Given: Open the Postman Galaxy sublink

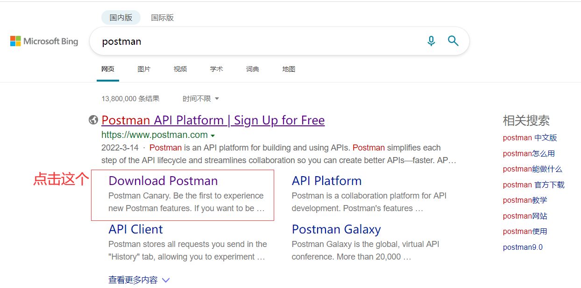Looking at the screenshot, I should coord(336,229).
